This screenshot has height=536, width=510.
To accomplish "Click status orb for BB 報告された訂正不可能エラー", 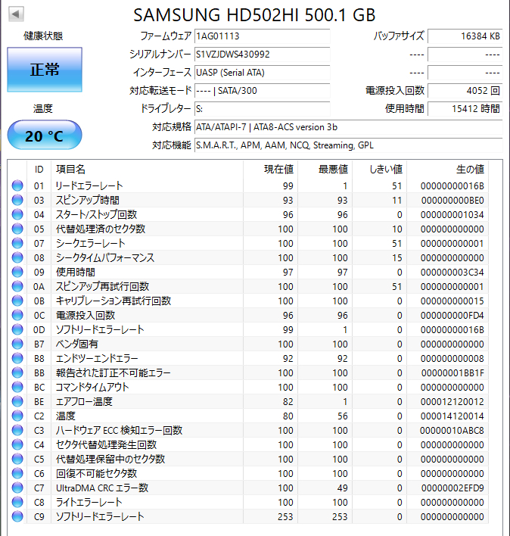I will (17, 372).
